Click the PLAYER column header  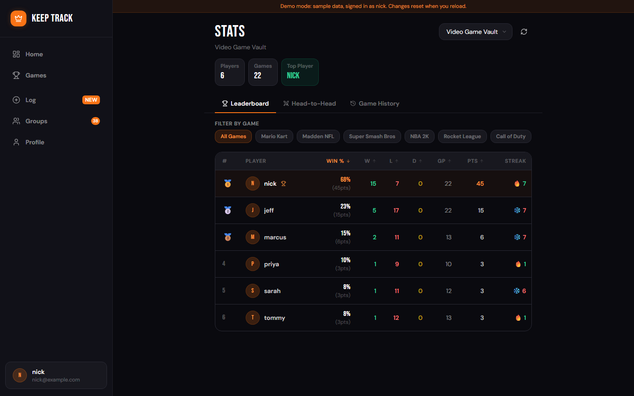point(256,161)
